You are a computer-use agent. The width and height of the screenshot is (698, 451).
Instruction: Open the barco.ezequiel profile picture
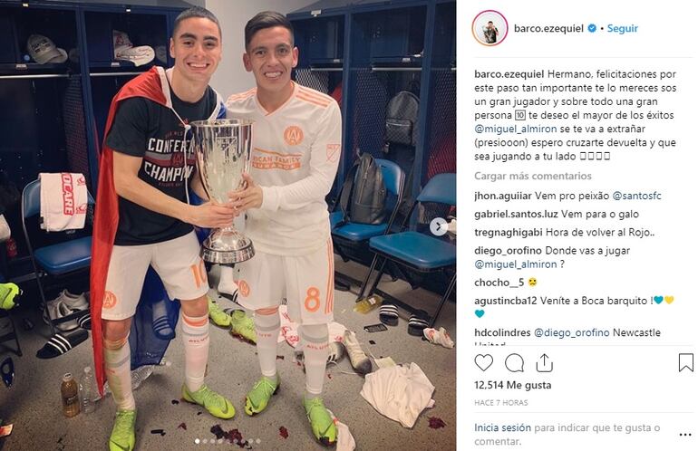tap(490, 28)
